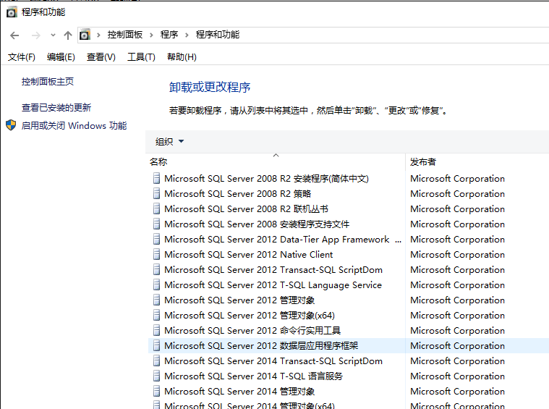Click icon of SQL Server 2012 管理对象(x64)
Image resolution: width=549 pixels, height=409 pixels.
pos(156,315)
